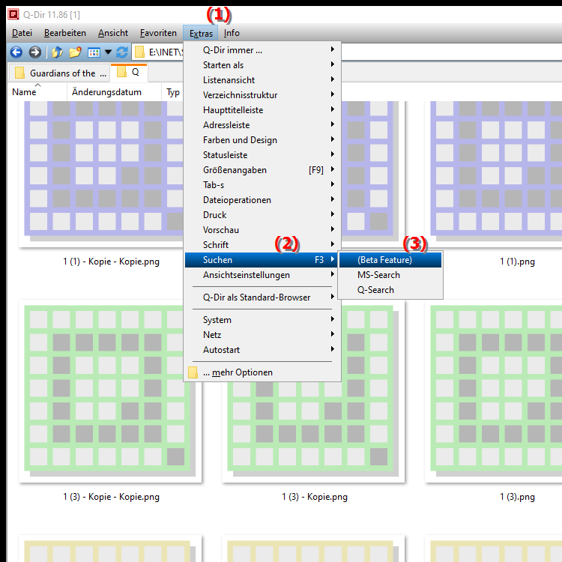Click the blue back arrow button

tap(16, 52)
